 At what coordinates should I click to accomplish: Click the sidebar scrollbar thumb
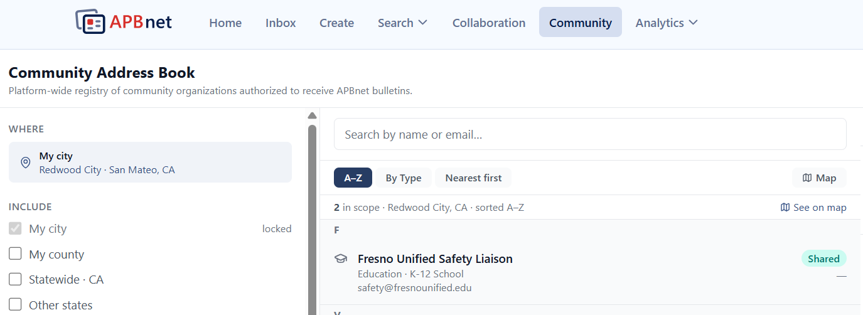click(x=312, y=220)
